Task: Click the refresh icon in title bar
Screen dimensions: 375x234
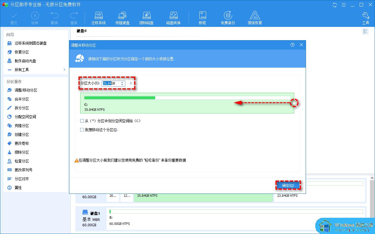Action: (335, 5)
